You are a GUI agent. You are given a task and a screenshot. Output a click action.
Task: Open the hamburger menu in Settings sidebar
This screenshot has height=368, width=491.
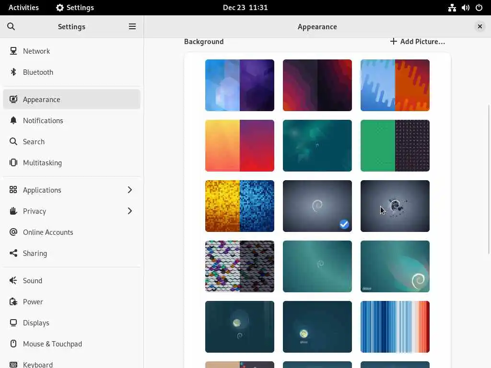[132, 27]
